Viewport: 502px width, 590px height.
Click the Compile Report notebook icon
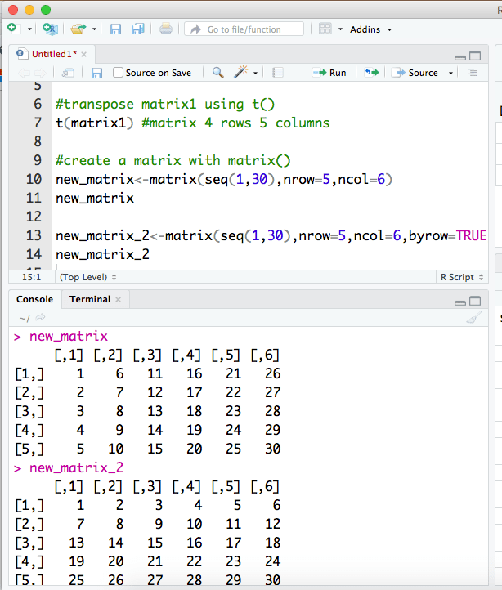(277, 73)
